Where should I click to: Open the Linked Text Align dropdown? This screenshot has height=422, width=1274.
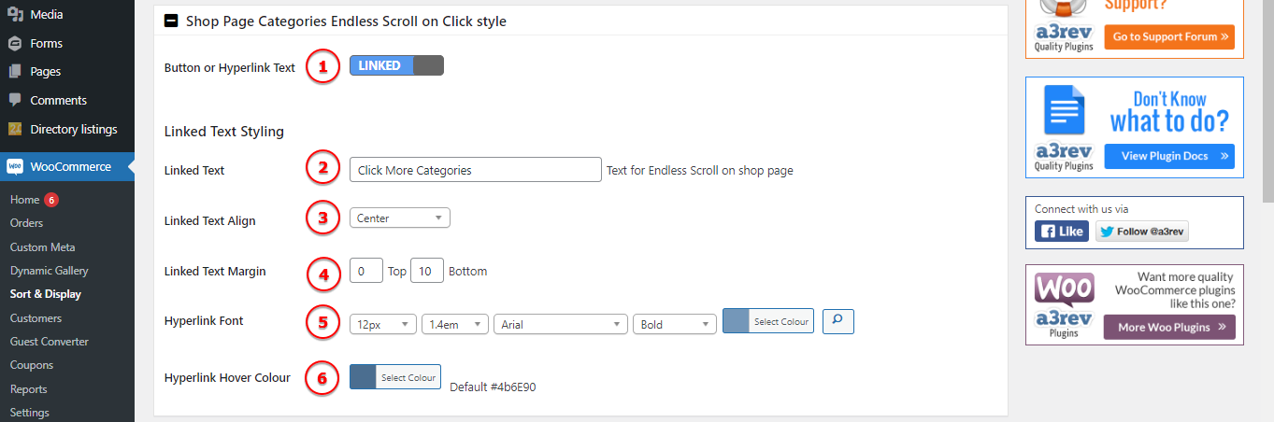tap(399, 218)
